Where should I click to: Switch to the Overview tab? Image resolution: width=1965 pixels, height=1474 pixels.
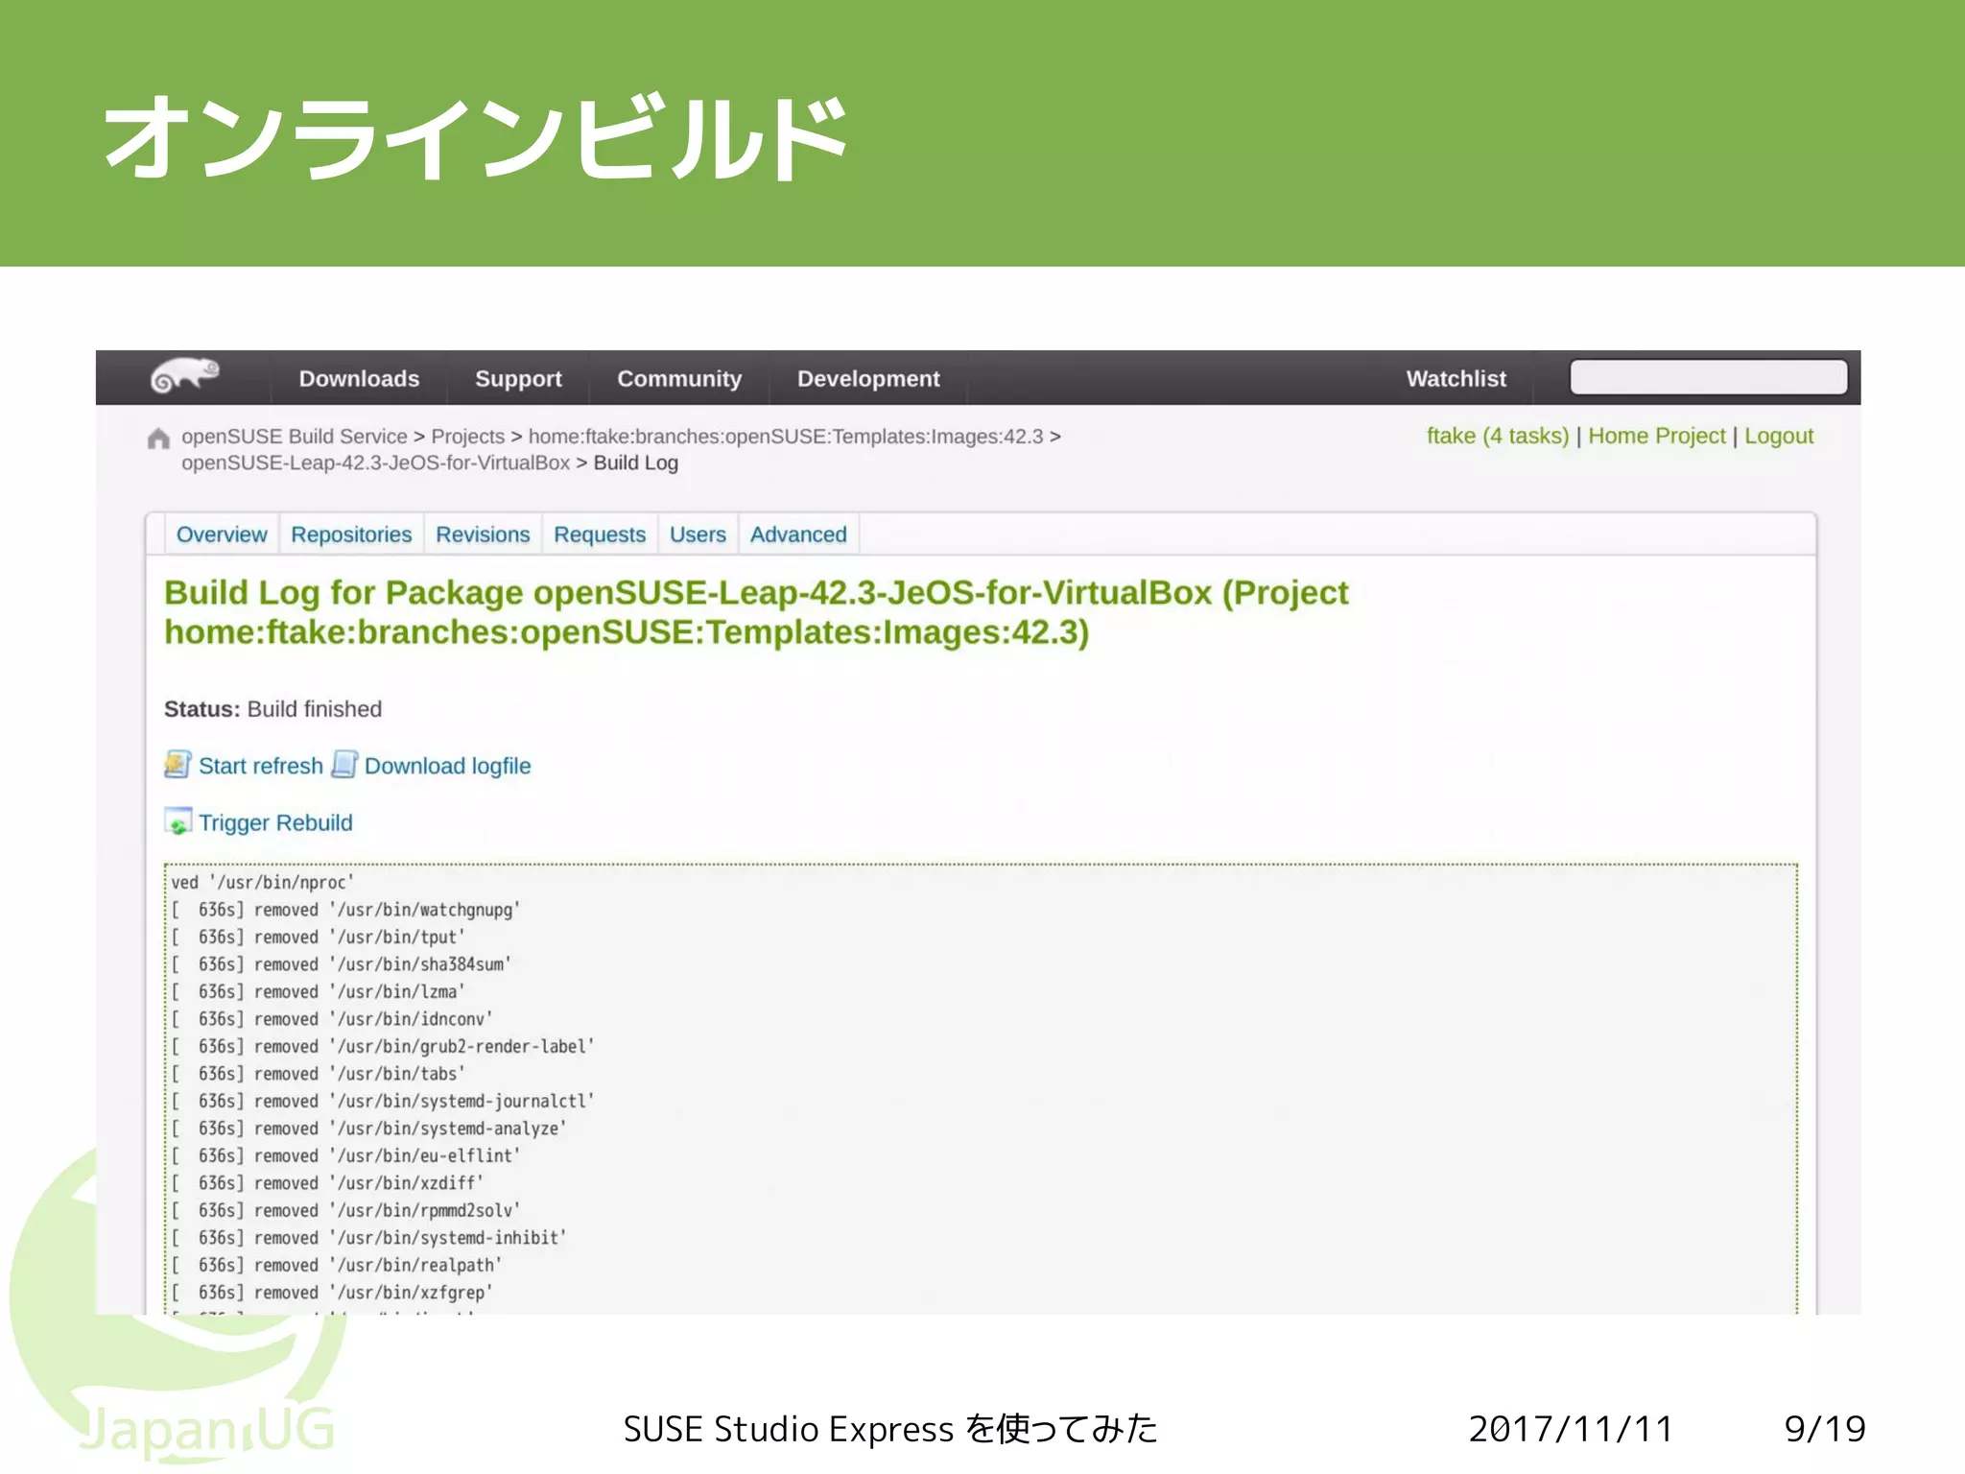pyautogui.click(x=222, y=535)
